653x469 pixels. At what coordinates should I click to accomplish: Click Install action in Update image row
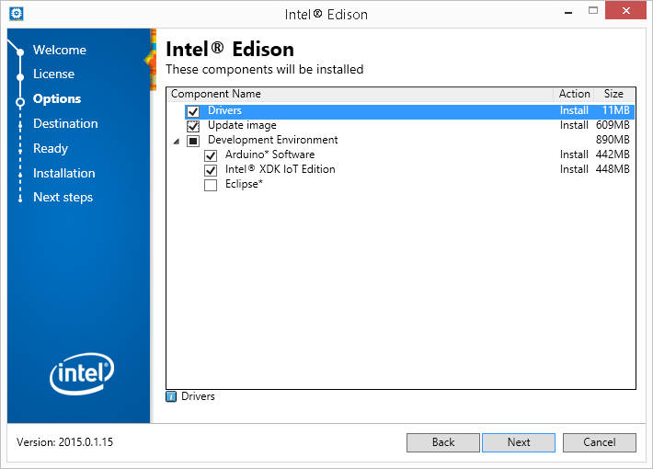tap(574, 125)
